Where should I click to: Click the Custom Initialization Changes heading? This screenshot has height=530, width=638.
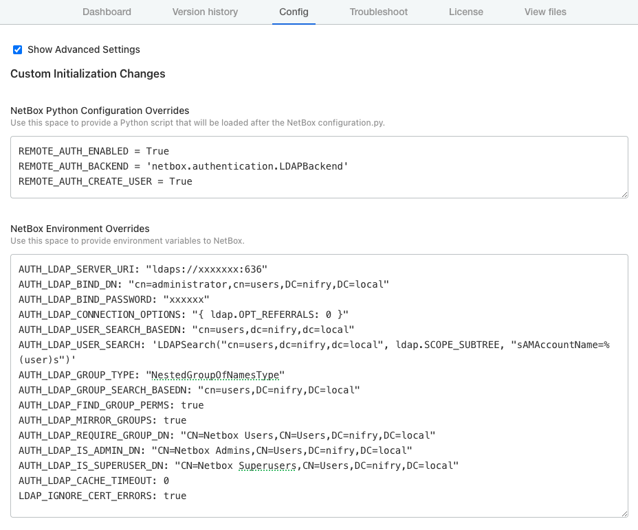[88, 73]
